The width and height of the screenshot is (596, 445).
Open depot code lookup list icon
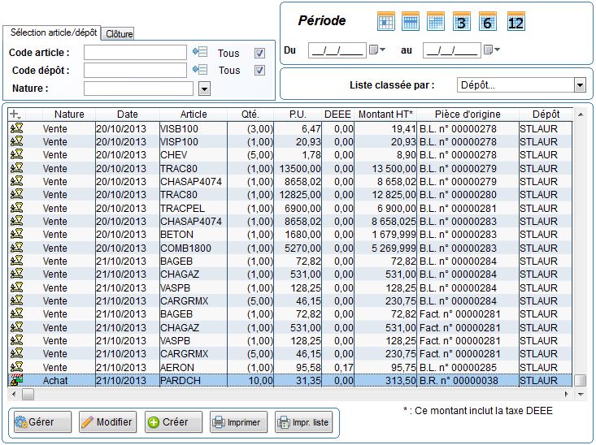click(200, 70)
